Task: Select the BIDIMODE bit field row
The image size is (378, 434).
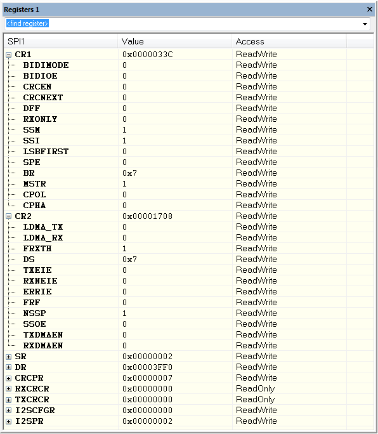Action: point(189,65)
